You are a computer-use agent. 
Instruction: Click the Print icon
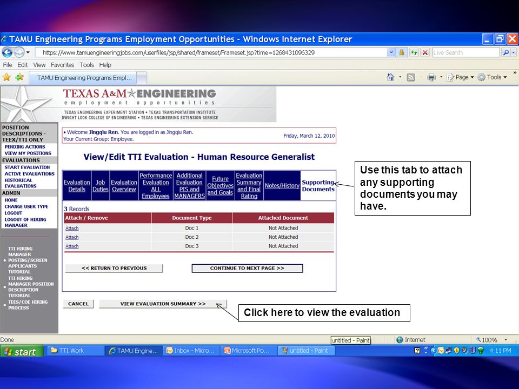(x=431, y=77)
